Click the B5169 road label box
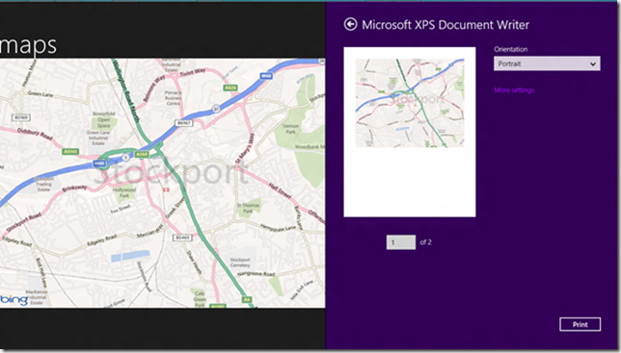The image size is (621, 353). [21, 117]
